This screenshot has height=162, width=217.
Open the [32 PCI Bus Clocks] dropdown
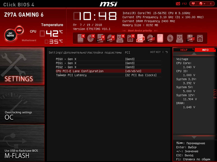point(141,75)
